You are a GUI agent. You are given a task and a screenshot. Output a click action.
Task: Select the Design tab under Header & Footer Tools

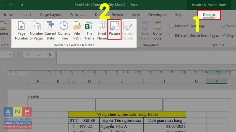tap(209, 15)
